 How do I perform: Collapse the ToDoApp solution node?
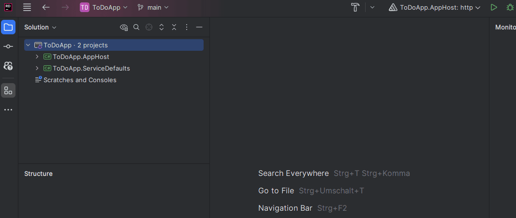click(x=29, y=45)
